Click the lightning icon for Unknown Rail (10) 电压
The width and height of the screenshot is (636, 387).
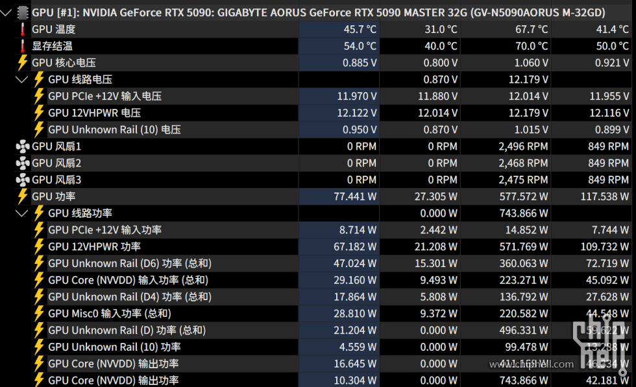39,130
